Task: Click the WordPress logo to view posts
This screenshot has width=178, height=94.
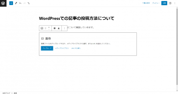Action: point(3,3)
